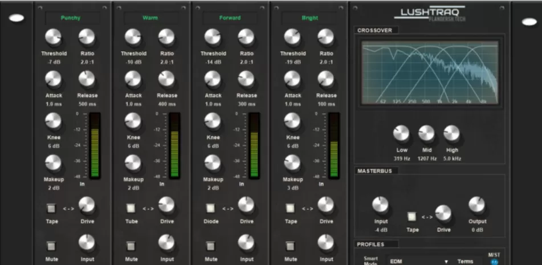This screenshot has width=542, height=265.
Task: Click the Forward band Makeup knob
Action: tap(213, 163)
